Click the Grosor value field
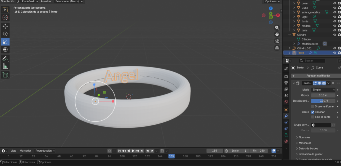The width and height of the screenshot is (341, 166). coord(323,95)
